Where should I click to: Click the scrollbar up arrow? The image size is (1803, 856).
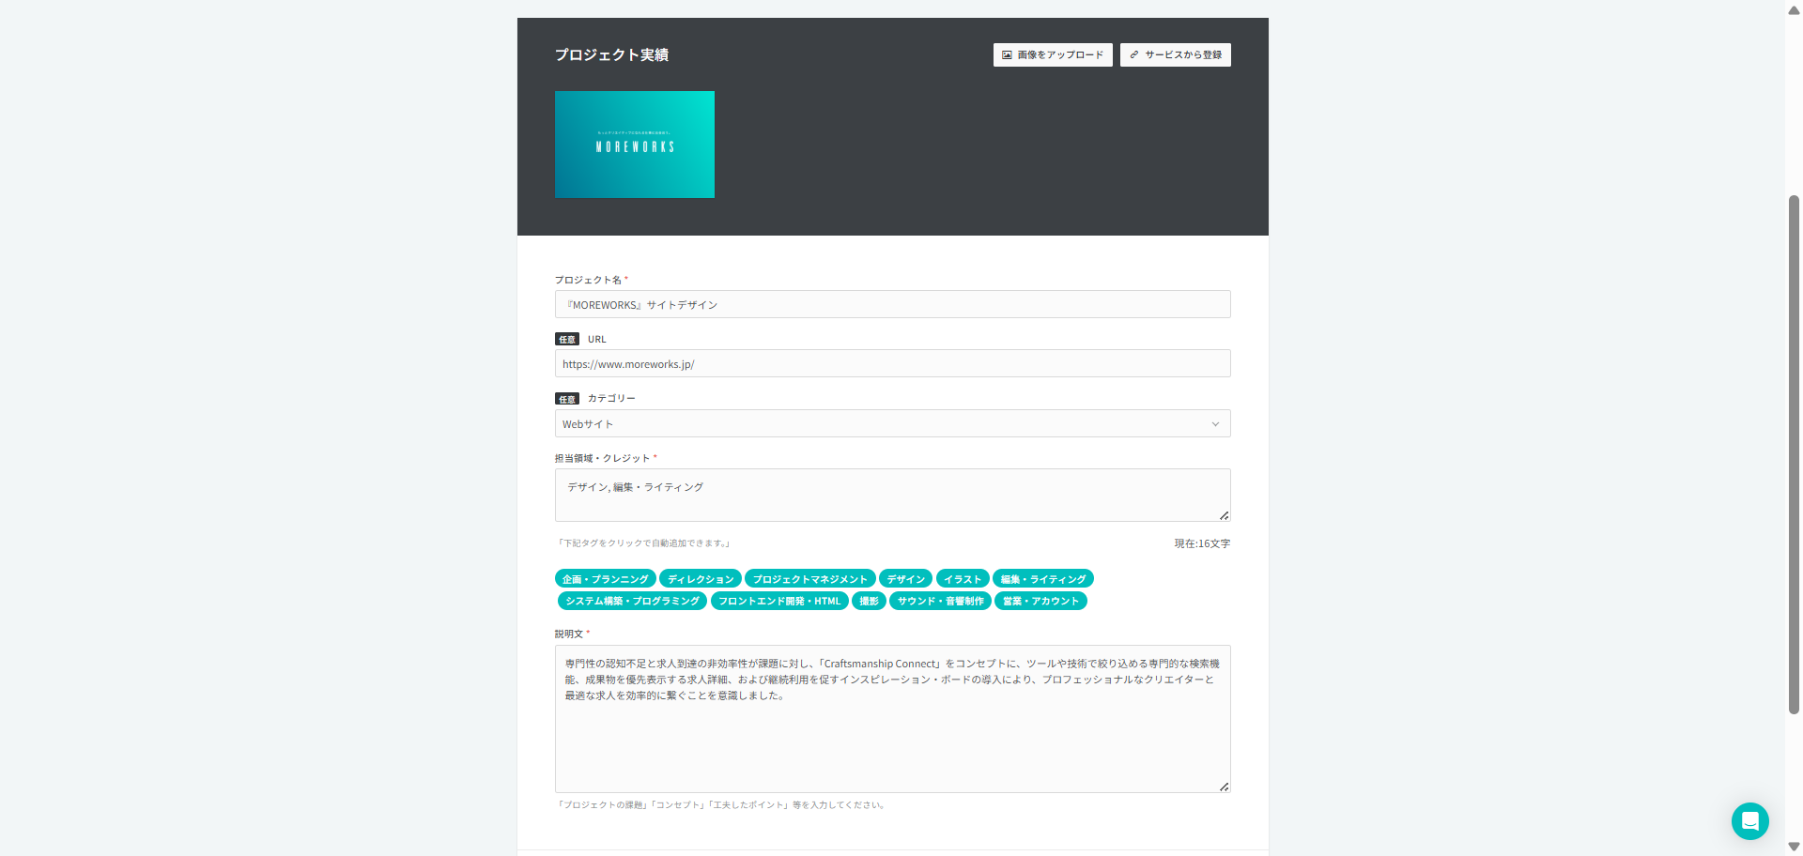click(1794, 10)
